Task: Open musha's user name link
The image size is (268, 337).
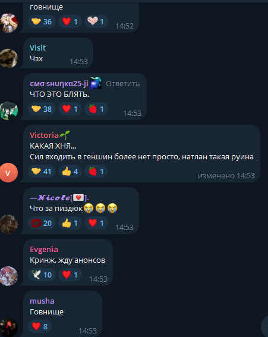Action: tap(42, 301)
